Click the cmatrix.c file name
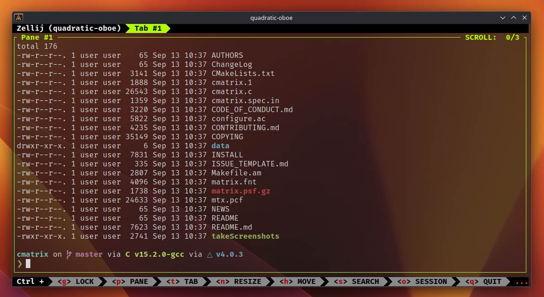Viewport: 544px width, 297px height. [x=232, y=92]
